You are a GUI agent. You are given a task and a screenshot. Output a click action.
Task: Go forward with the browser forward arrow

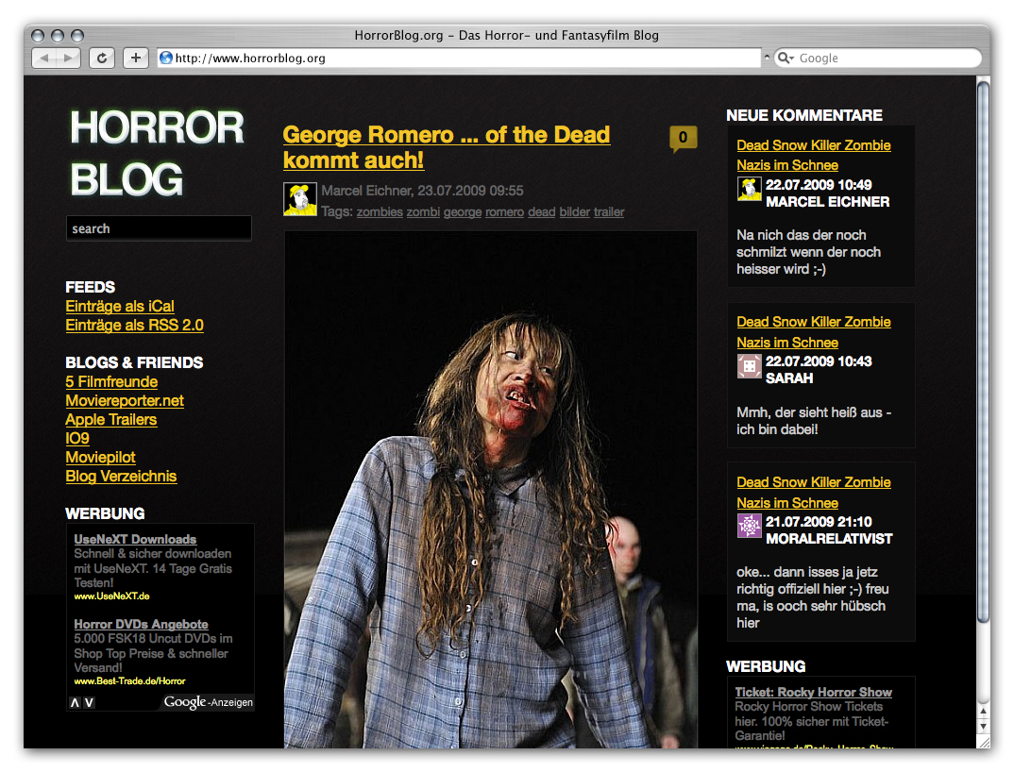(x=68, y=59)
